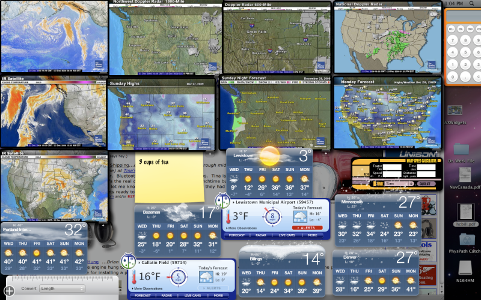Image resolution: width=481 pixels, height=300 pixels.
Task: Open the Dr. Work File folder
Action: pos(462,150)
